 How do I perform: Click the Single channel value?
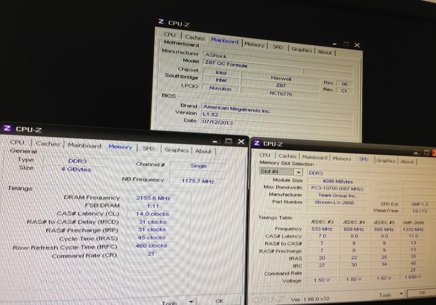(x=198, y=166)
